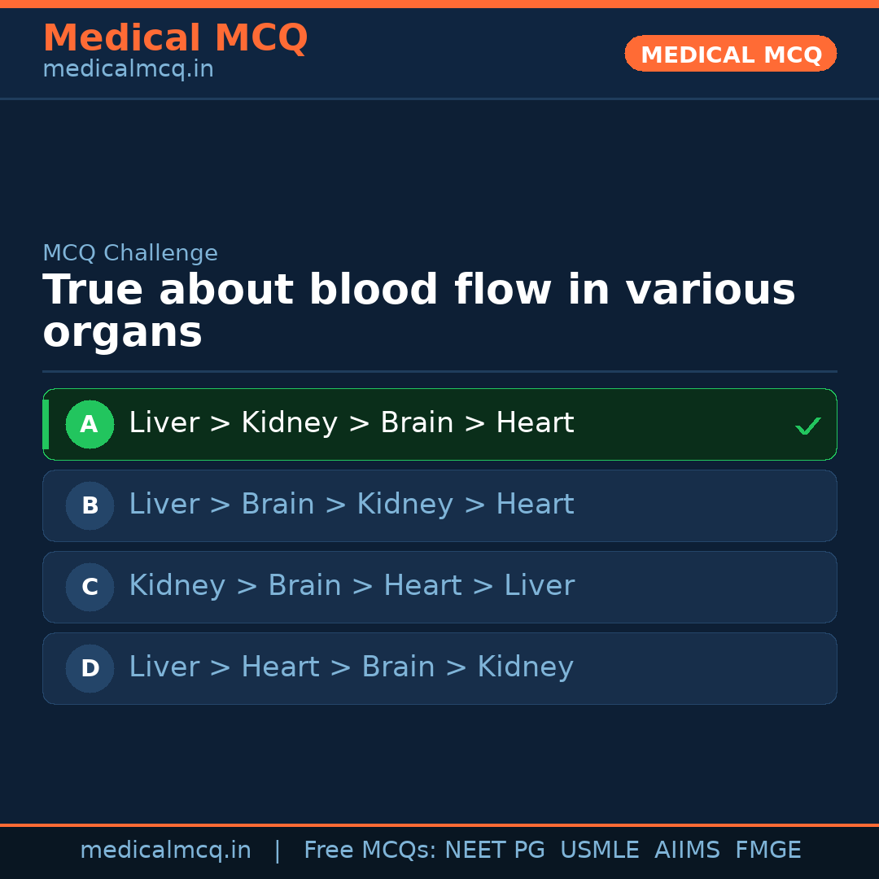Image resolution: width=879 pixels, height=879 pixels.
Task: Open medicalmcq.in link in the footer
Action: pos(165,851)
